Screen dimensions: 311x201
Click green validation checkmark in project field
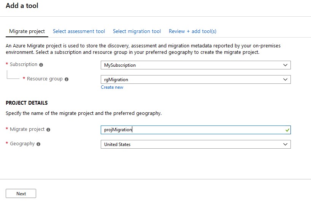pos(287,130)
